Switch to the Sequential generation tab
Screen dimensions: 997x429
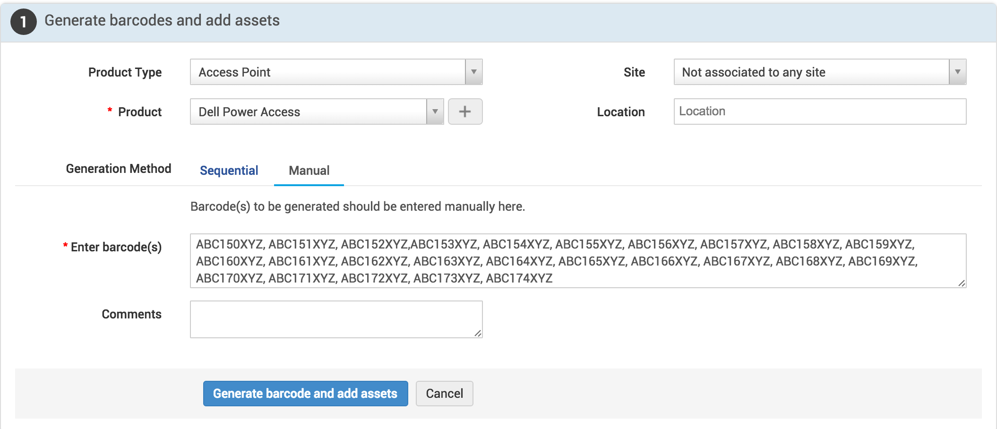pyautogui.click(x=229, y=171)
